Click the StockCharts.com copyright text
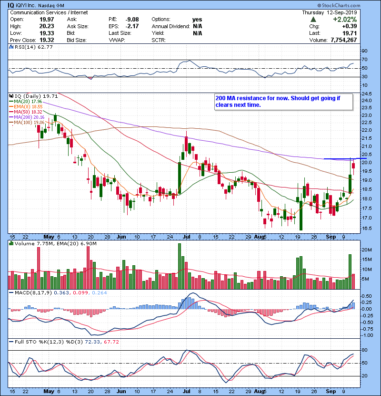The width and height of the screenshot is (381, 396). click(339, 5)
